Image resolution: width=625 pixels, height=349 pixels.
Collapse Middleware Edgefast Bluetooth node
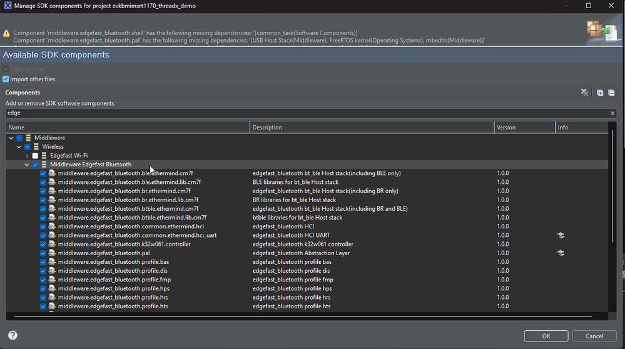[x=27, y=164]
